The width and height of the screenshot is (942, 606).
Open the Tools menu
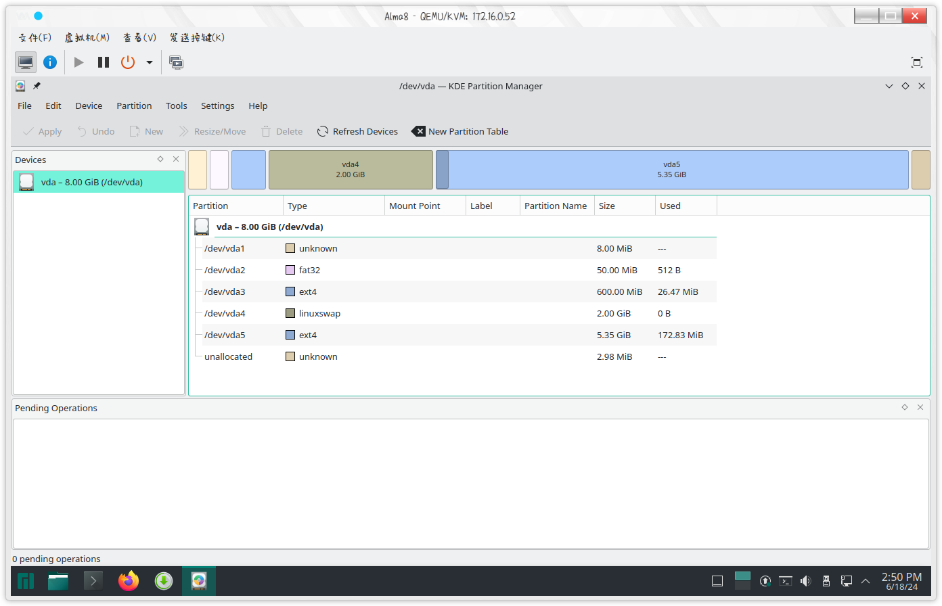pos(176,106)
